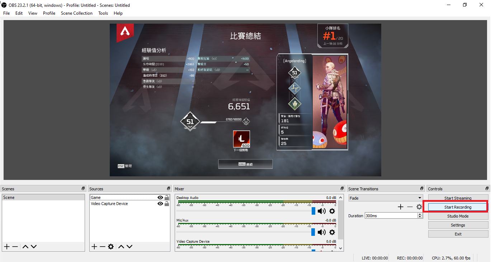The width and height of the screenshot is (491, 262).
Task: Undock the Scene Transitions panel
Action: click(422, 189)
